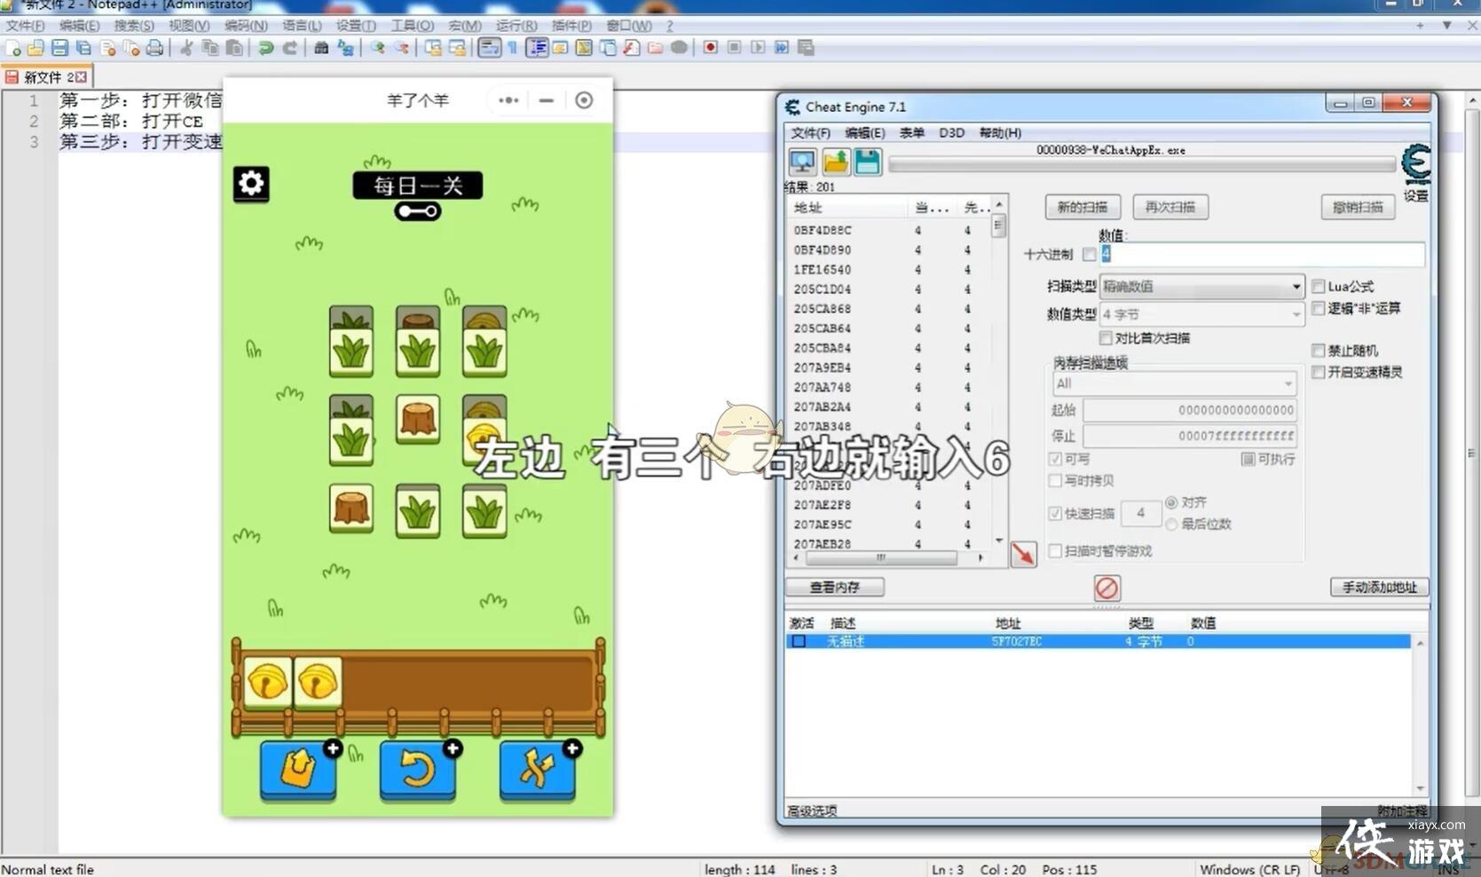Click the undo power-up button in game
Viewport: 1481px width, 877px height.
(418, 768)
